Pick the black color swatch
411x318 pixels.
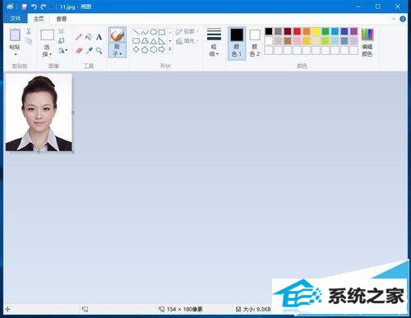click(x=269, y=31)
